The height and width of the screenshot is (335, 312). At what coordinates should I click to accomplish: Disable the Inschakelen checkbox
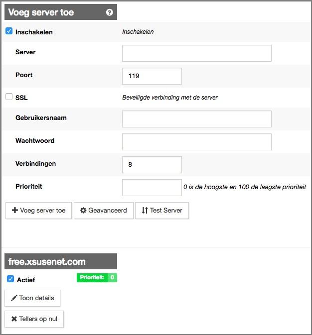pyautogui.click(x=9, y=31)
